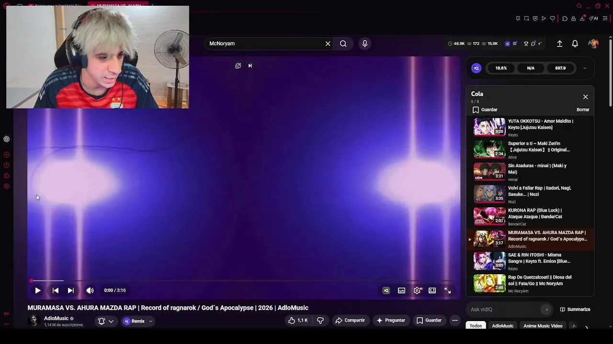
Task: Submit the Ask vidIQ arrow button
Action: tap(546, 310)
